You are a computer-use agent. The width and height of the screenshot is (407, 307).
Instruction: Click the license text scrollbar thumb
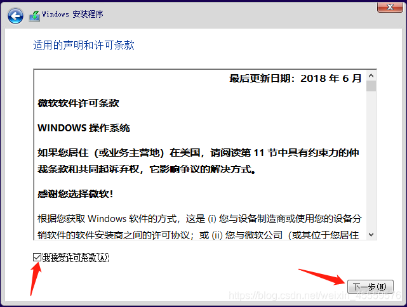[x=371, y=86]
